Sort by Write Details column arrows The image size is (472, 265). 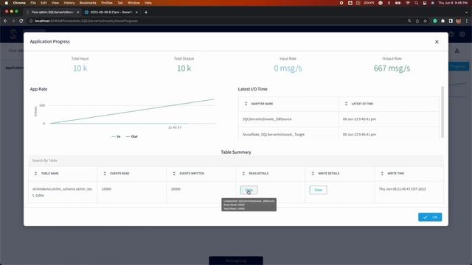pyautogui.click(x=313, y=174)
